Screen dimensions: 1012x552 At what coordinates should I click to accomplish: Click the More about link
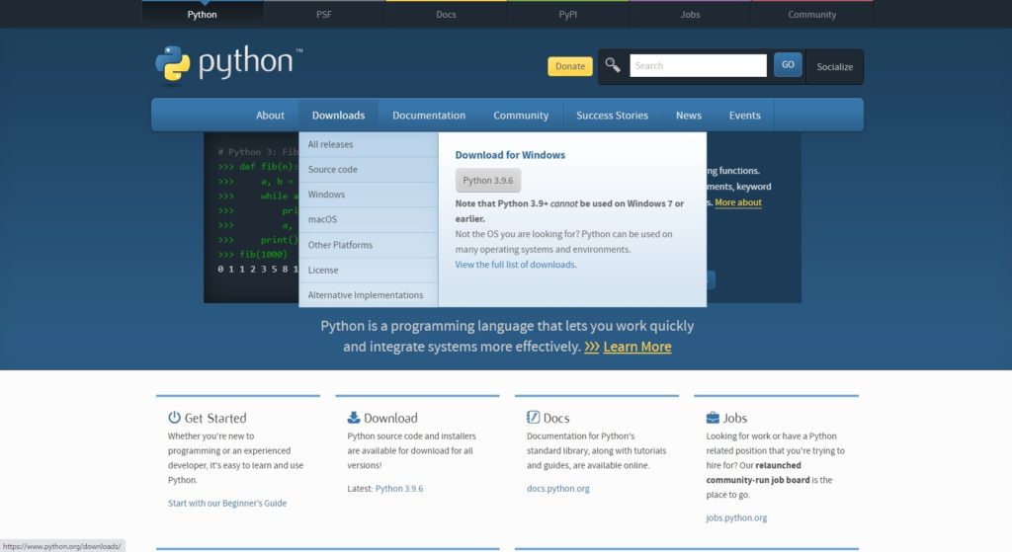[738, 202]
